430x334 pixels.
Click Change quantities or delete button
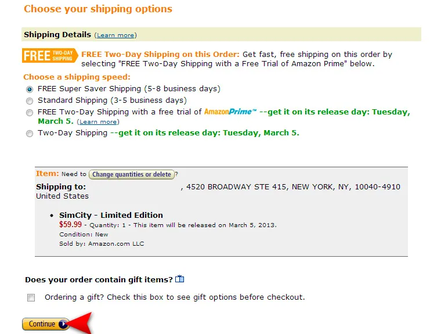(x=132, y=174)
